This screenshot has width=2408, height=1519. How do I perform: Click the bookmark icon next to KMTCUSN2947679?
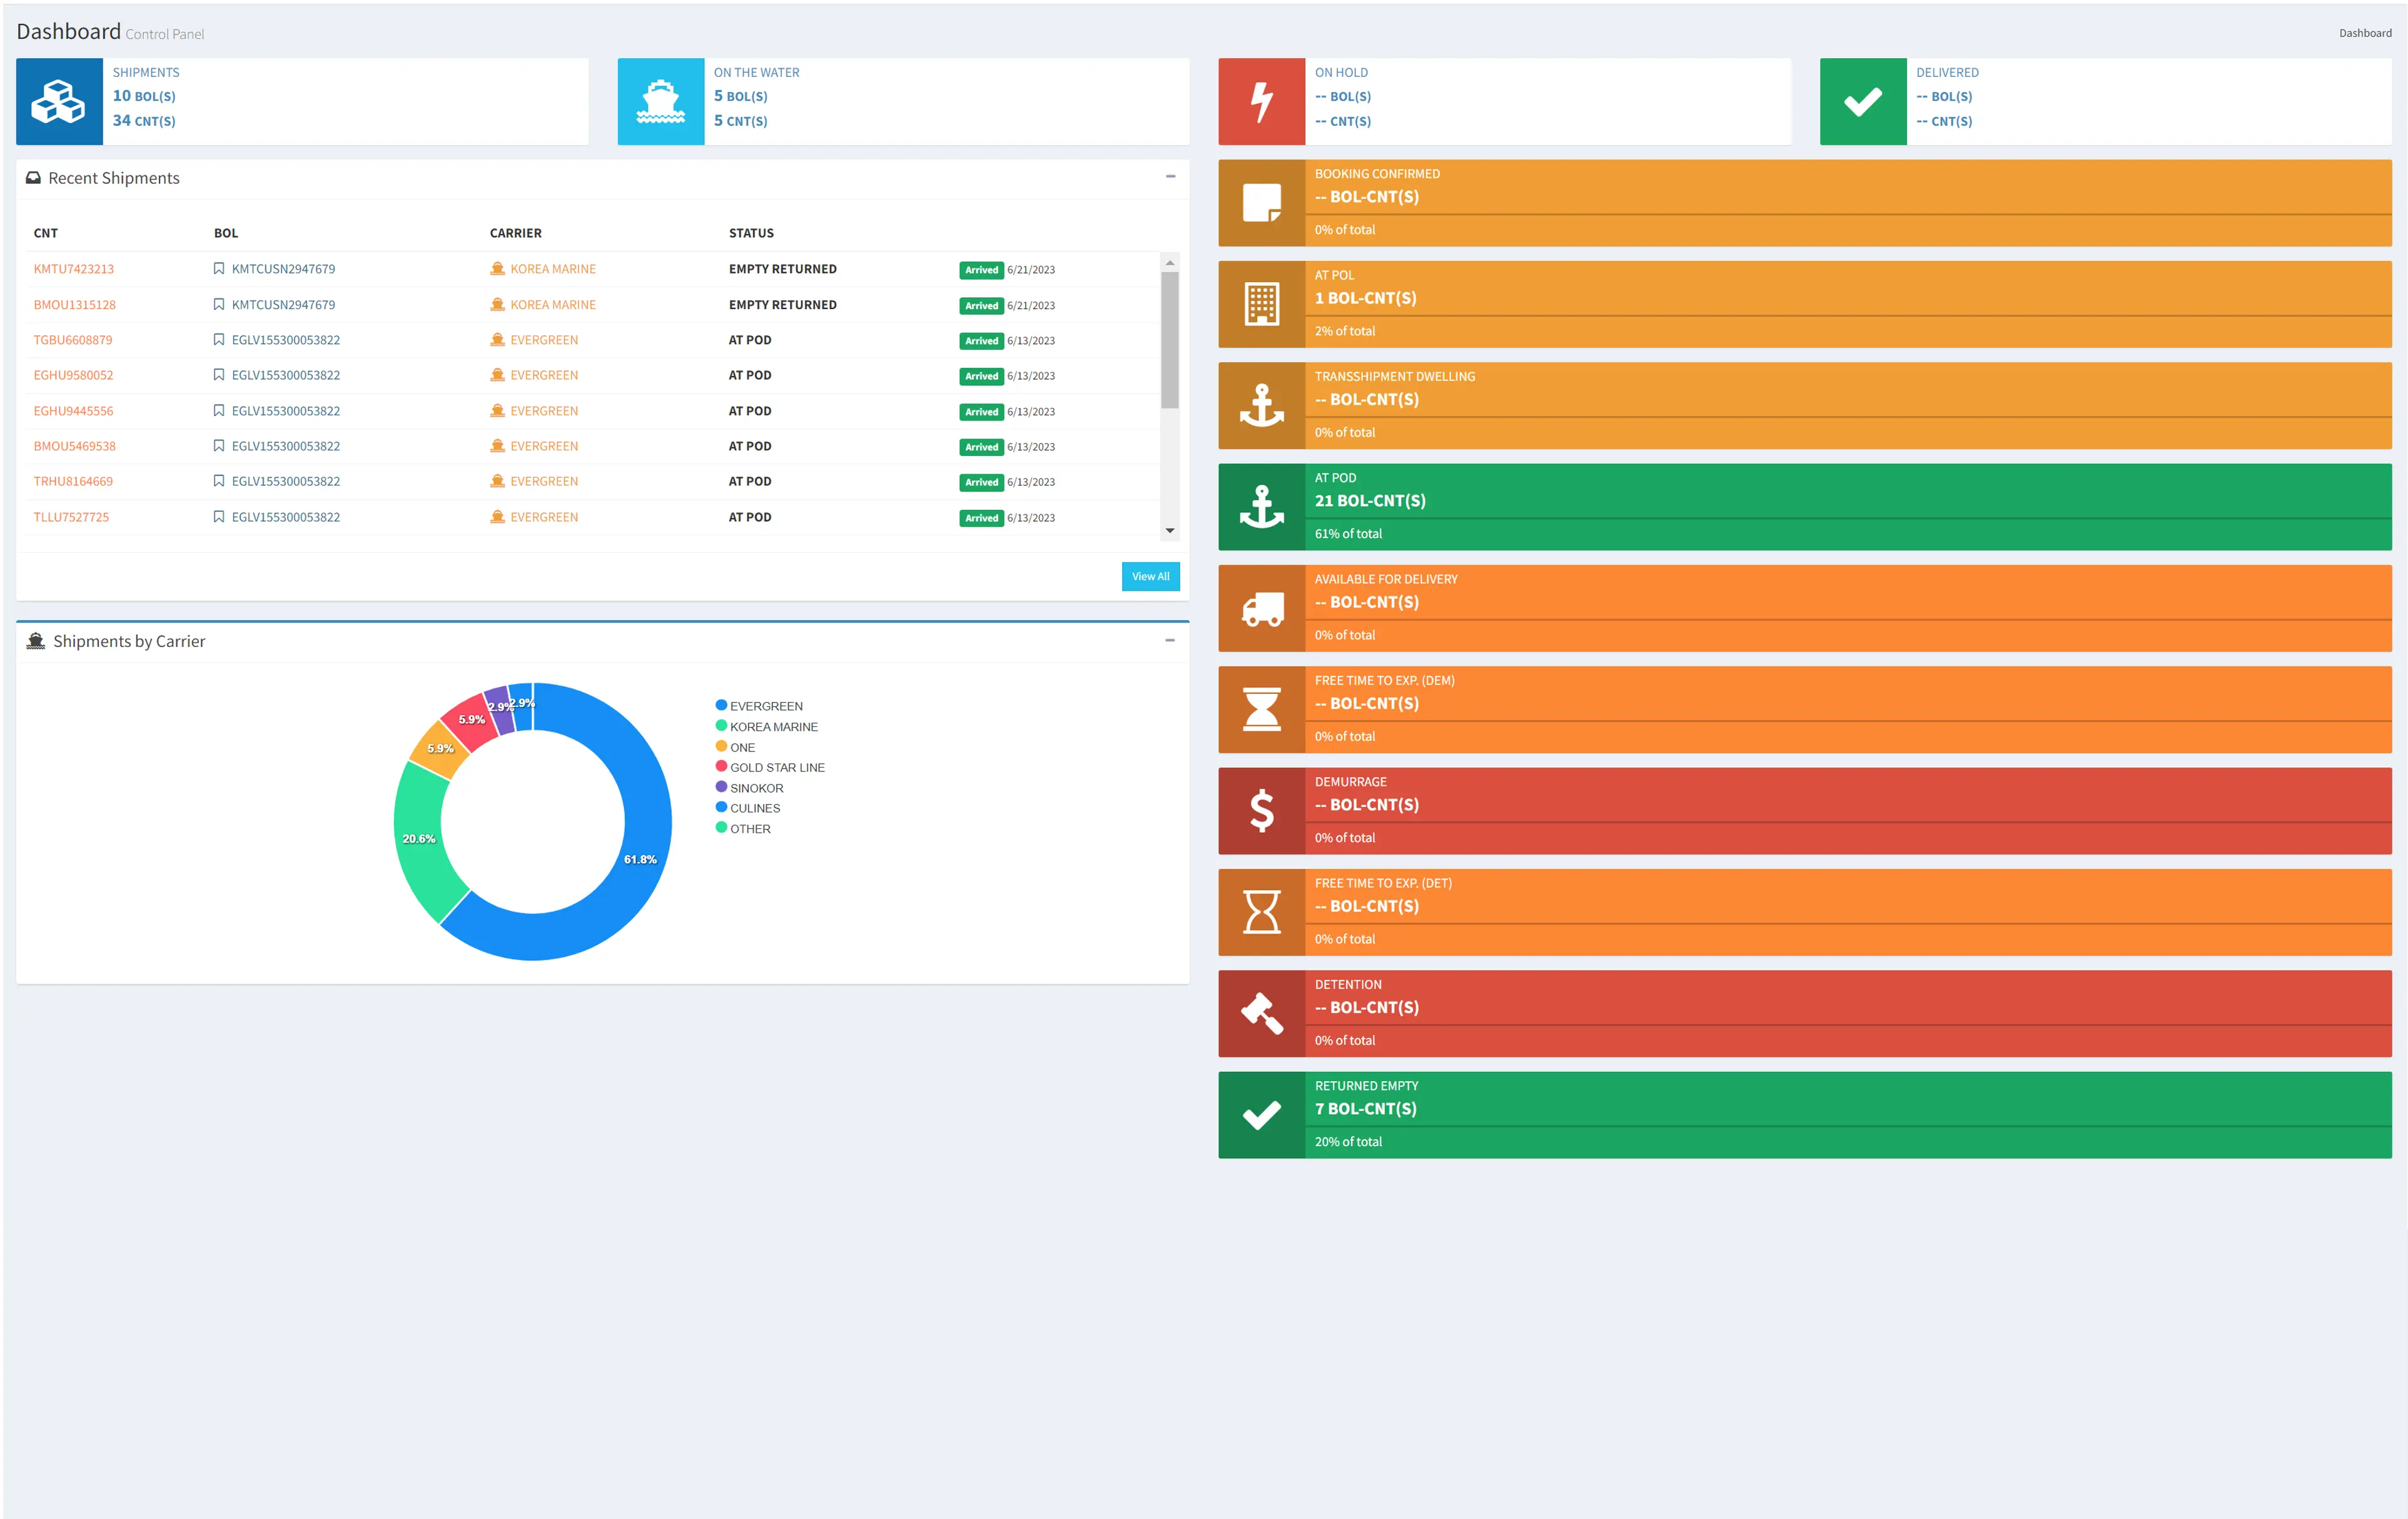[220, 268]
